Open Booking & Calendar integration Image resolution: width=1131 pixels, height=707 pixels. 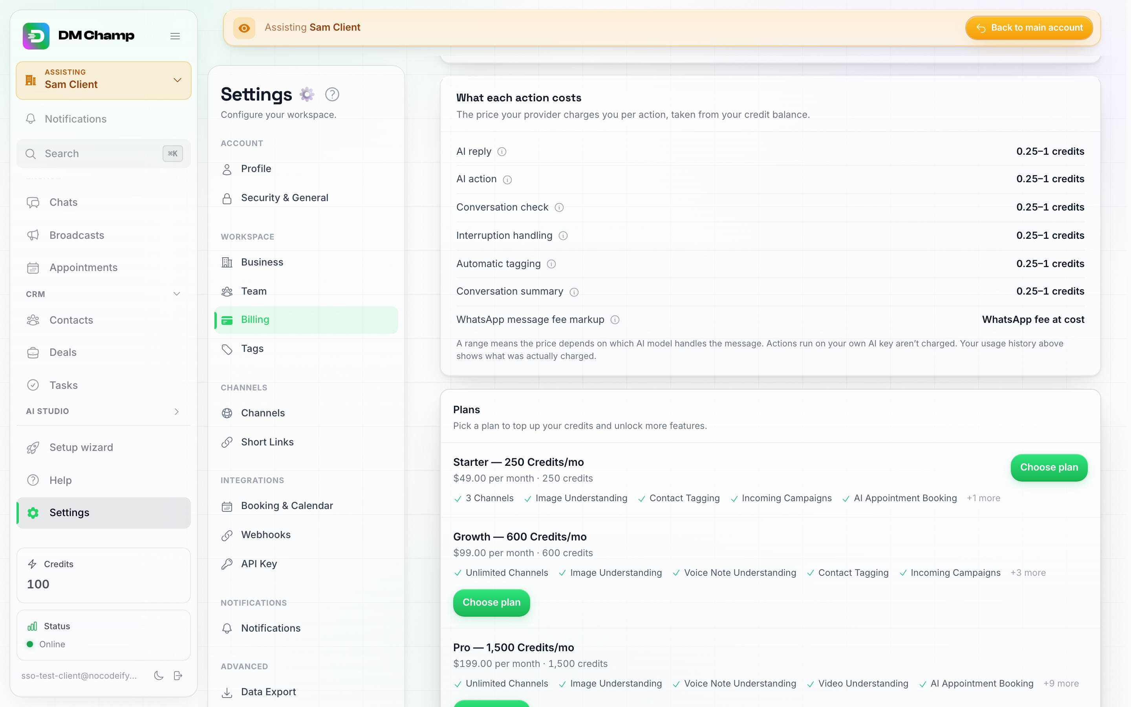tap(306, 506)
